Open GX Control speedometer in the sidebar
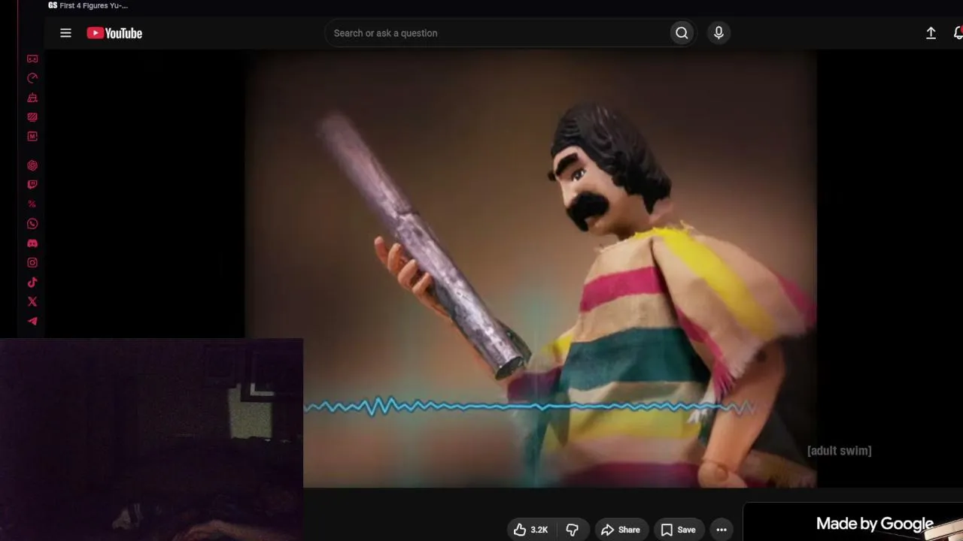The width and height of the screenshot is (963, 541). click(x=32, y=78)
